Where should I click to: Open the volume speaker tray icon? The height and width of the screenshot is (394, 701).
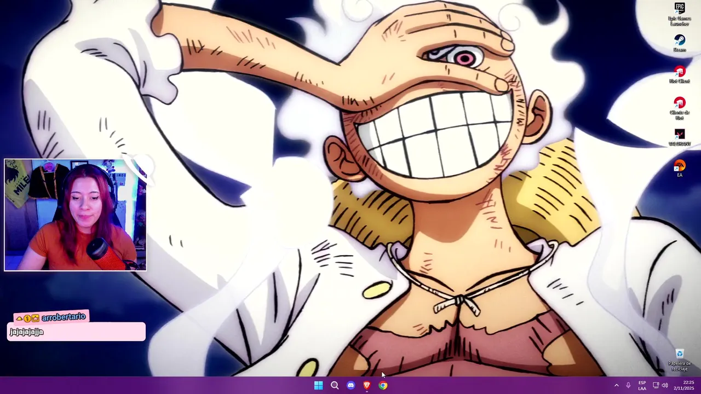tap(665, 386)
